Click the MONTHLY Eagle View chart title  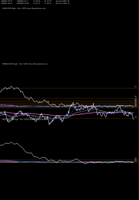tap(25, 119)
